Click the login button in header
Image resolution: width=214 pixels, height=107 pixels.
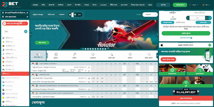pyautogui.click(x=163, y=5)
